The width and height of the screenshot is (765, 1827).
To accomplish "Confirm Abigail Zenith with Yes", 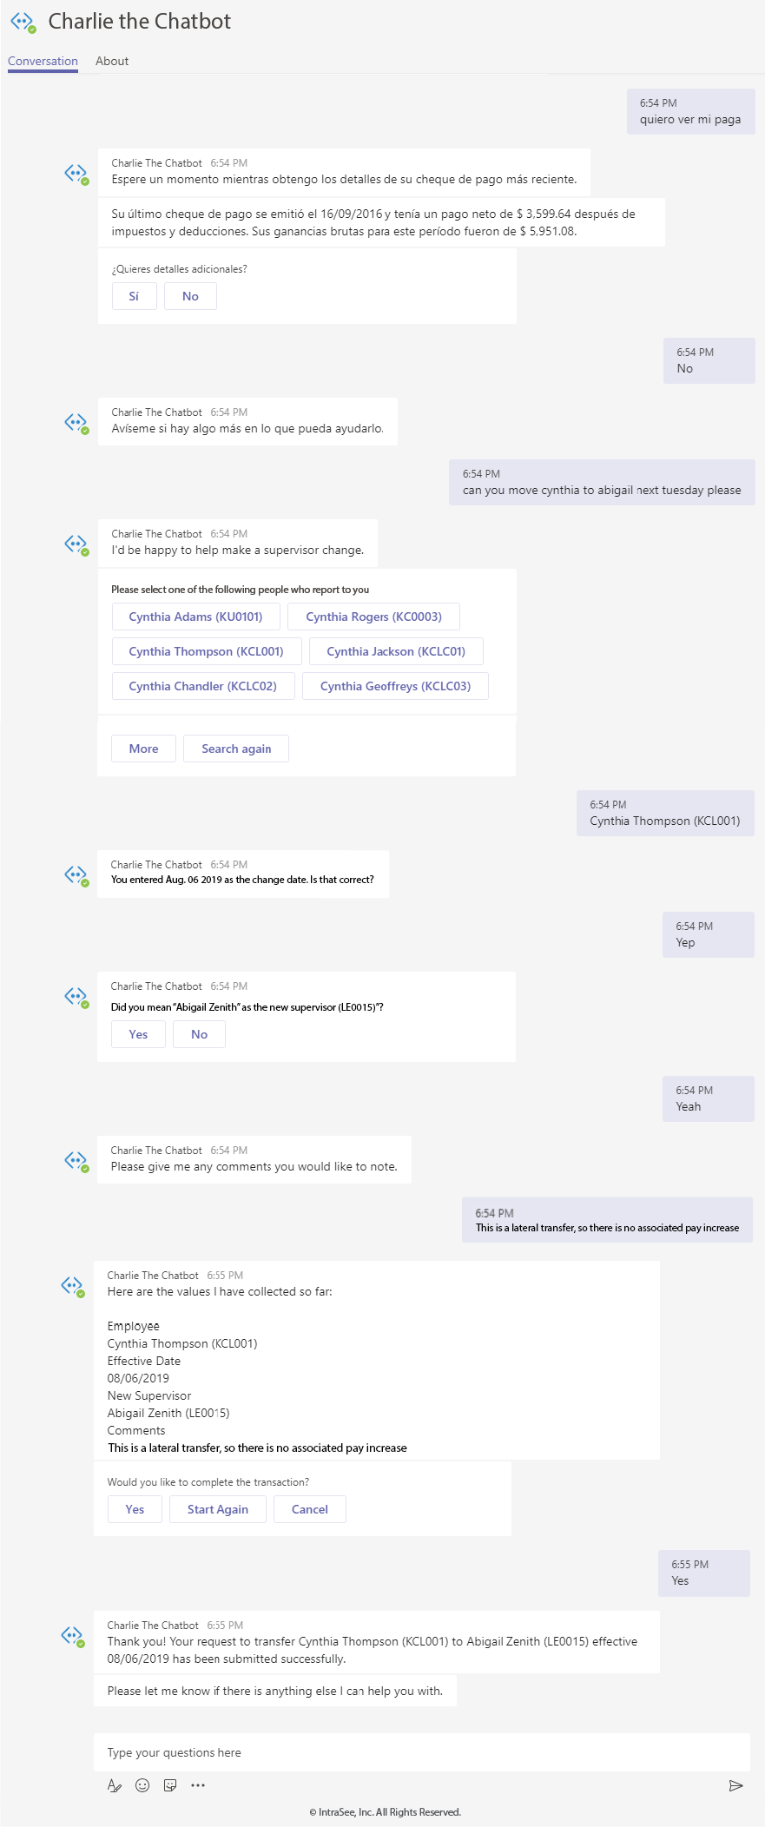I will (x=137, y=1034).
